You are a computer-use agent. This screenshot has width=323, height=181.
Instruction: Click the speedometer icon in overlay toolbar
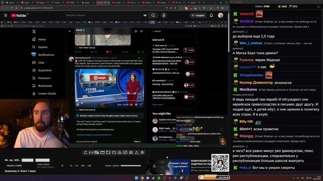tap(120, 153)
